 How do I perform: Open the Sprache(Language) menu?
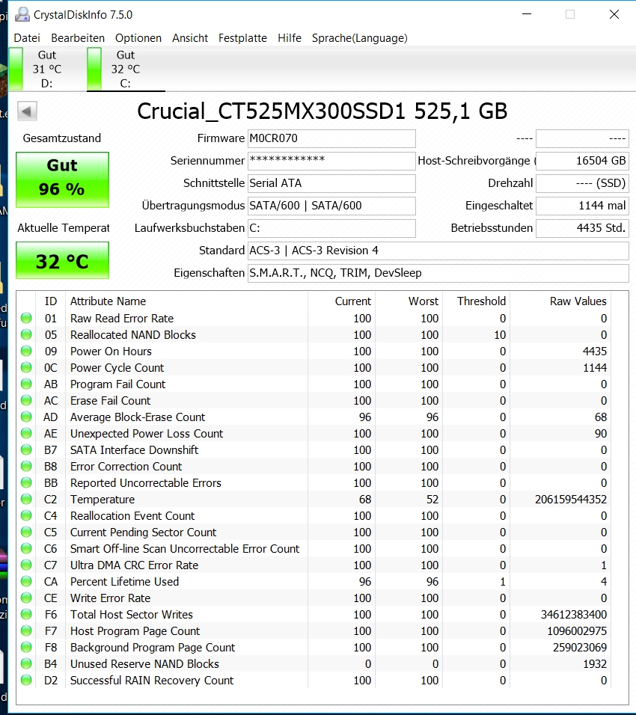359,38
